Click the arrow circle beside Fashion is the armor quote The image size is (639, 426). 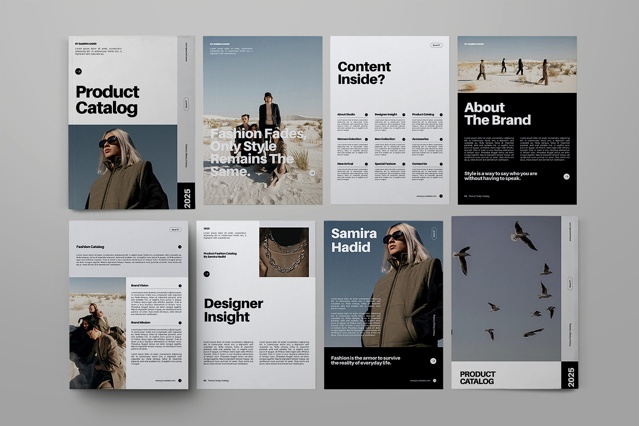point(433,361)
